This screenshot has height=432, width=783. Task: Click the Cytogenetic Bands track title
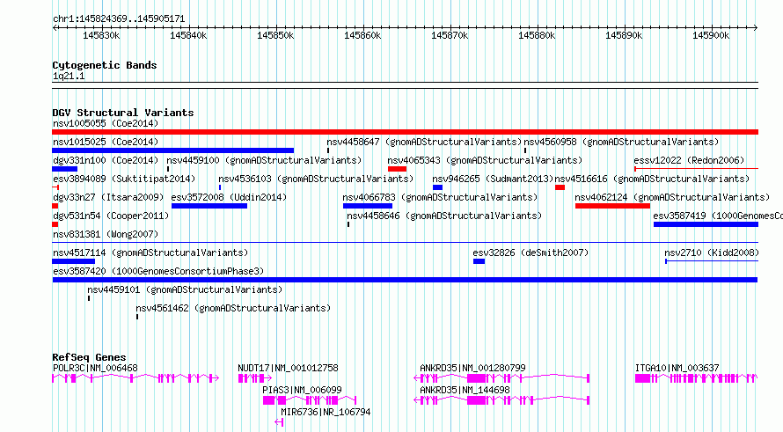(x=105, y=65)
